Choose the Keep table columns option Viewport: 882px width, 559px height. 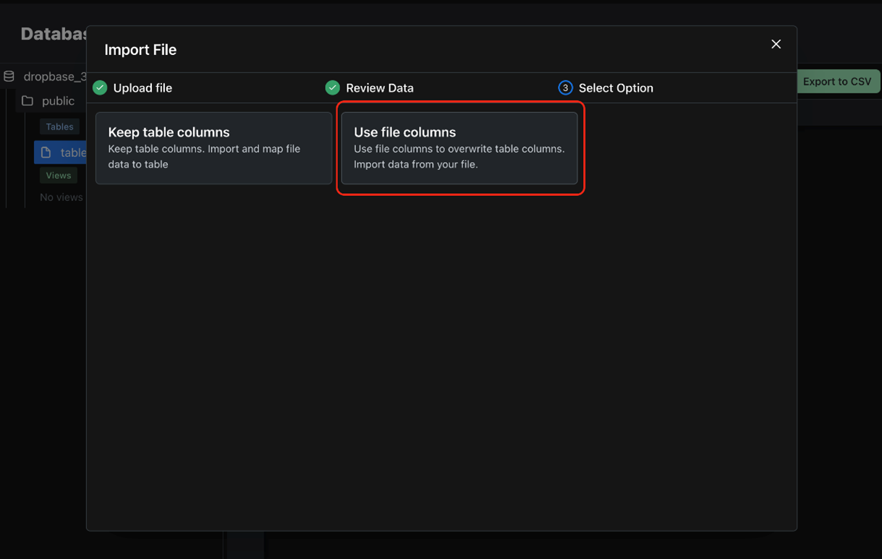213,148
